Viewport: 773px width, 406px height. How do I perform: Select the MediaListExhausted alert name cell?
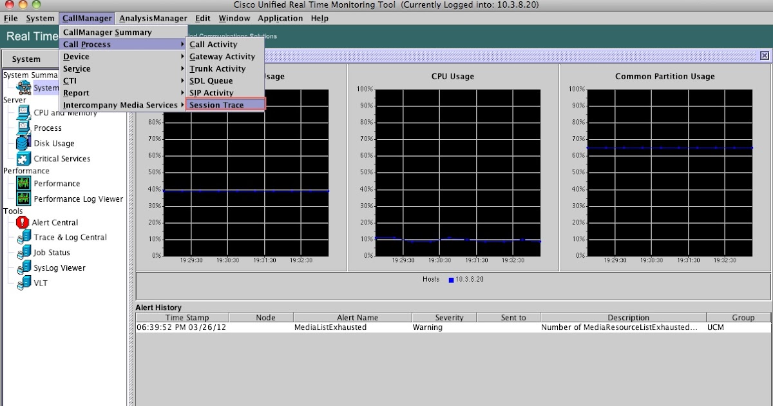pos(353,327)
